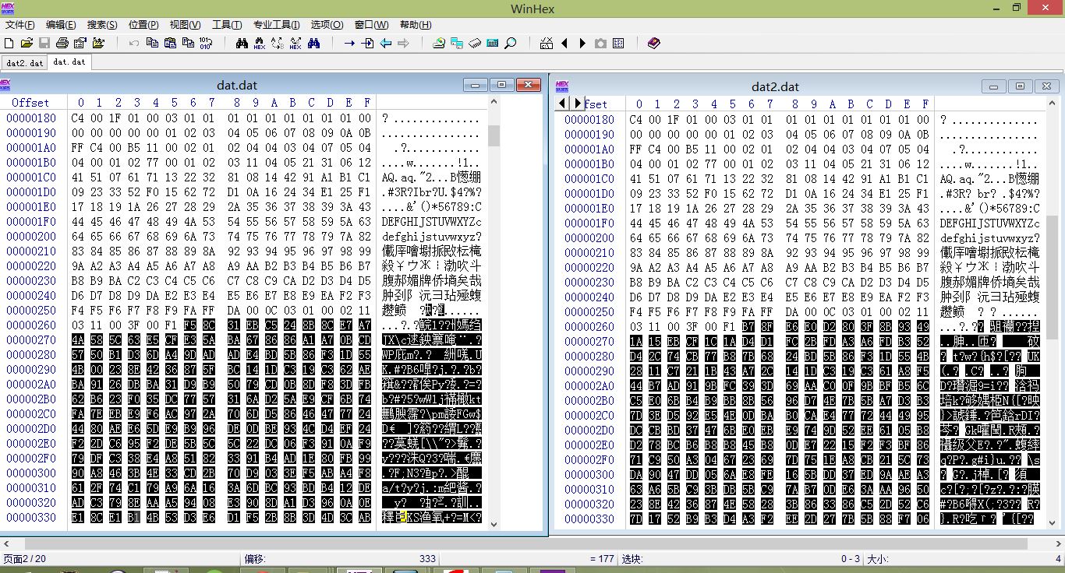1065x573 pixels.
Task: Paste clipboard using the clipboard icon
Action: [x=170, y=43]
